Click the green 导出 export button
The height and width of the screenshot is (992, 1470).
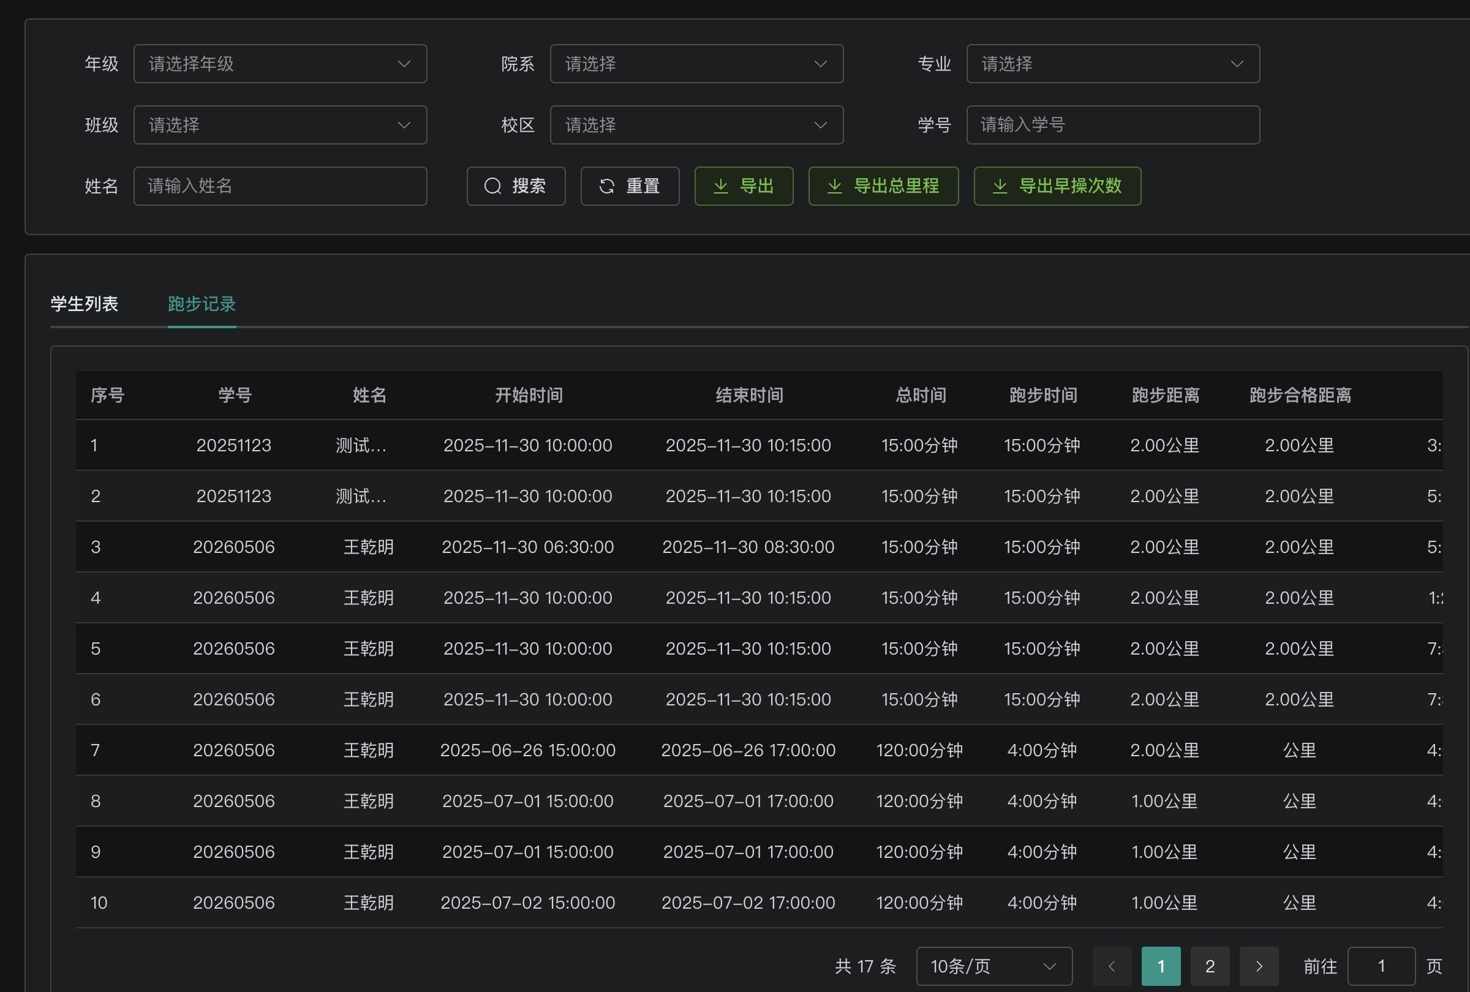[744, 186]
